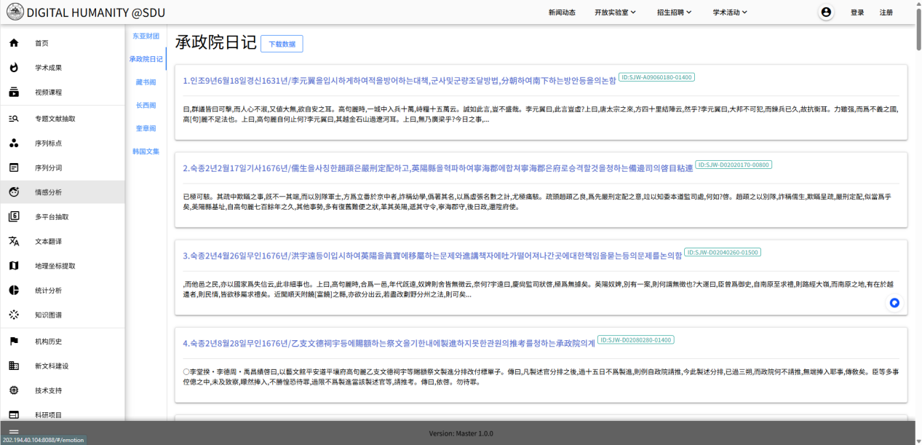The width and height of the screenshot is (922, 445).
Task: Click the 注册 register link
Action: pyautogui.click(x=886, y=12)
